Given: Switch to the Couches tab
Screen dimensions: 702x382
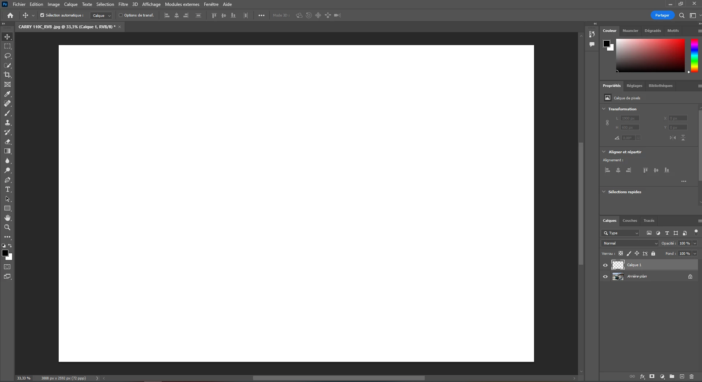Looking at the screenshot, I should 630,221.
